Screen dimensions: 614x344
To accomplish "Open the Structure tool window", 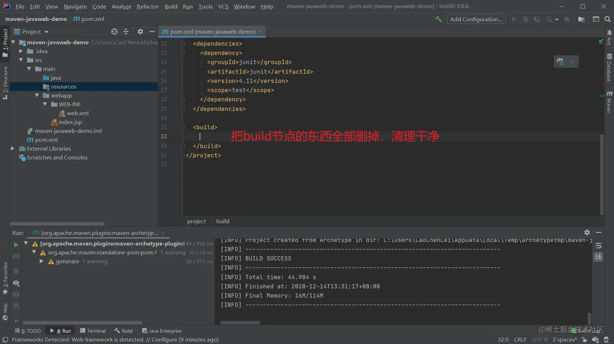I will pos(5,83).
